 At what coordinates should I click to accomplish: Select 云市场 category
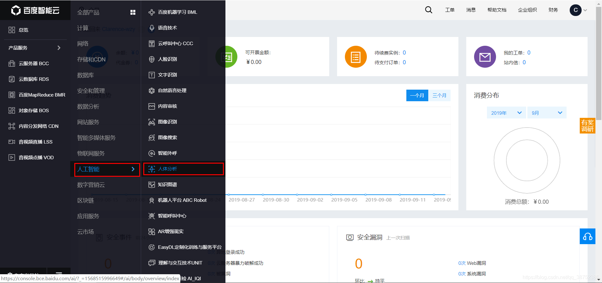coord(86,232)
